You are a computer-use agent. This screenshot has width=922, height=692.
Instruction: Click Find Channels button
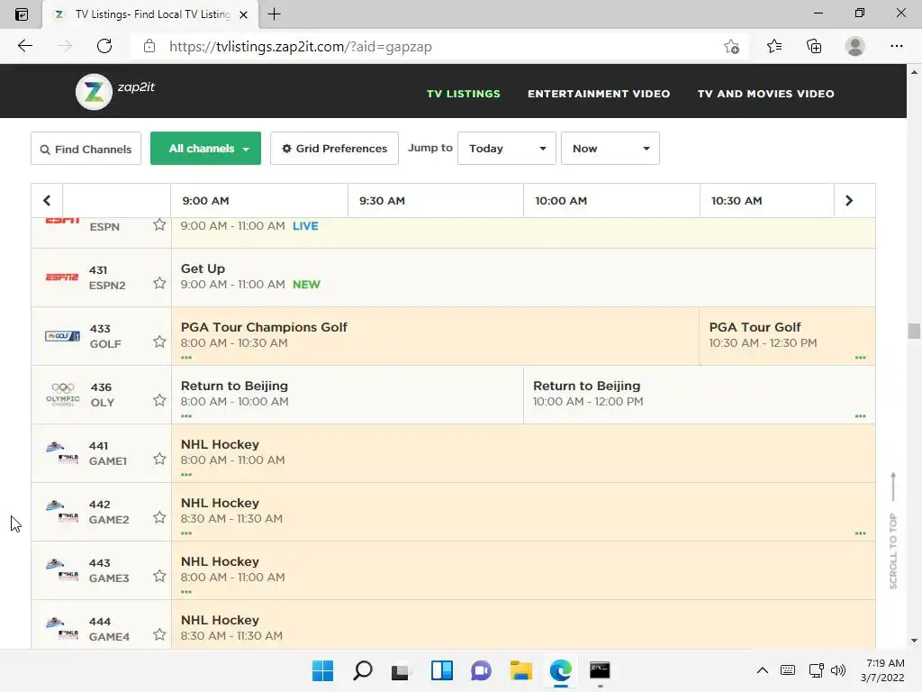click(x=86, y=149)
